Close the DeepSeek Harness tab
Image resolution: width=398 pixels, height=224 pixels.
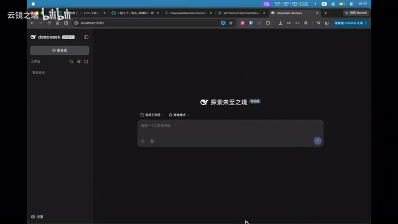point(317,13)
